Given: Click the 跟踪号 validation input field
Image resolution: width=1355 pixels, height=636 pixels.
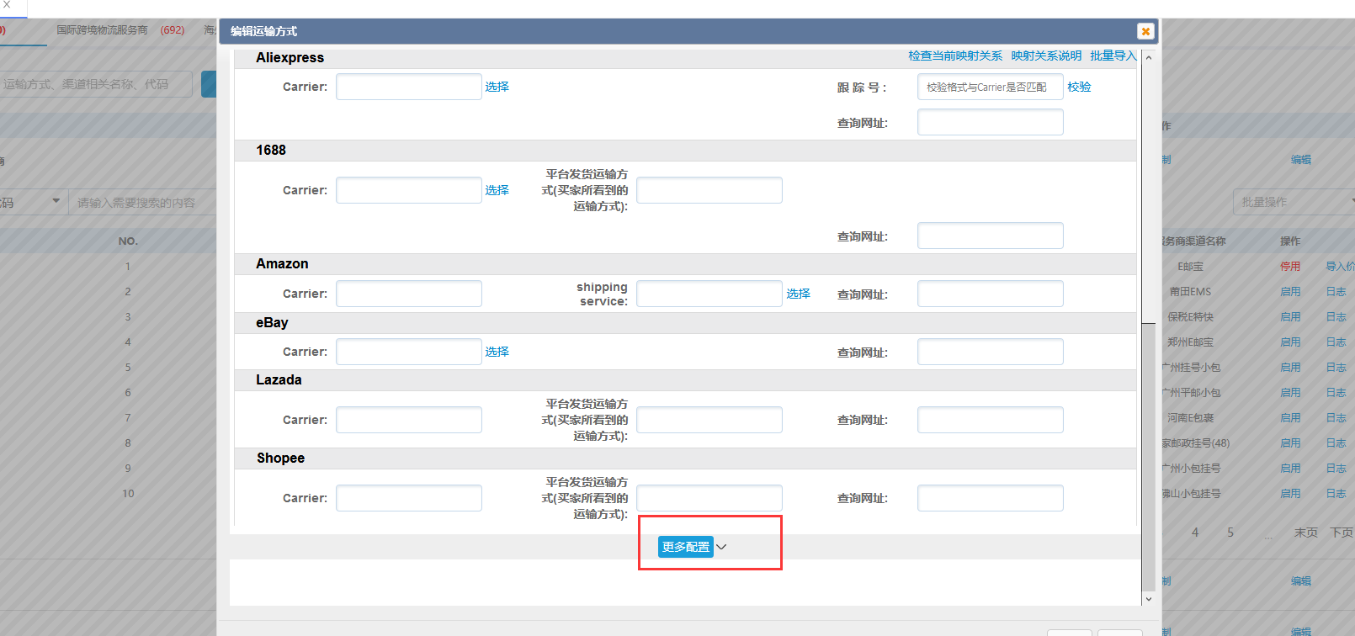Looking at the screenshot, I should click(990, 87).
